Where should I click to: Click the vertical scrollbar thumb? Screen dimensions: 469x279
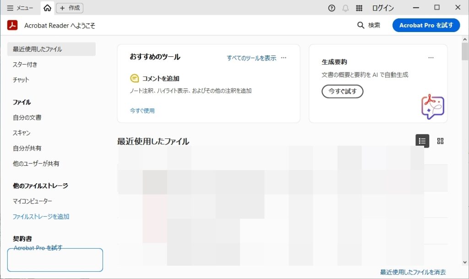click(x=465, y=51)
